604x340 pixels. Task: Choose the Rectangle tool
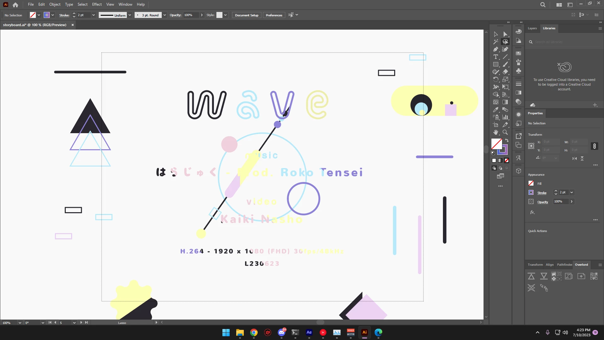click(x=496, y=65)
